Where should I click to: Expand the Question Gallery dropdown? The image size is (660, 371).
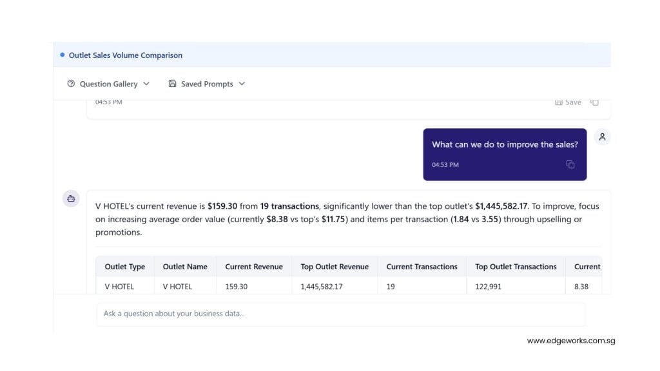point(146,84)
